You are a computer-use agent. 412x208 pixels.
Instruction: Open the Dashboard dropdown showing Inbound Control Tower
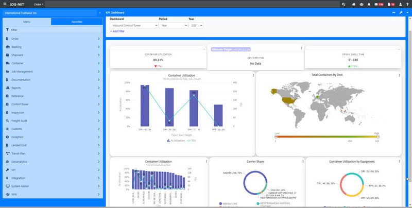tap(134, 25)
